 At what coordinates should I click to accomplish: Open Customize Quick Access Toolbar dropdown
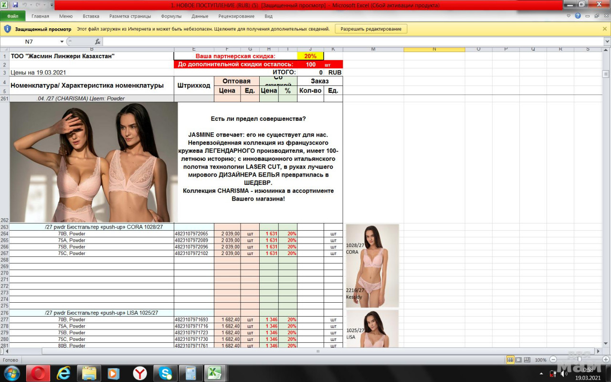pos(51,5)
